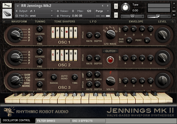Click OSC 1 waveform selector knob
Viewport: 177px width, 124px height.
15,35
